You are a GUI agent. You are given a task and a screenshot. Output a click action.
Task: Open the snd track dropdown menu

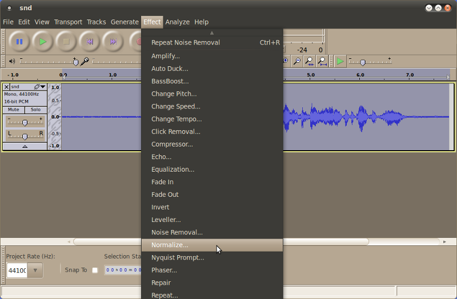[43, 87]
